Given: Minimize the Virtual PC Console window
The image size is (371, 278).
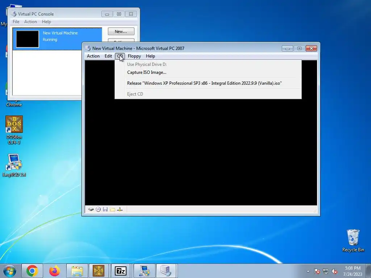Looking at the screenshot, I should [107, 14].
